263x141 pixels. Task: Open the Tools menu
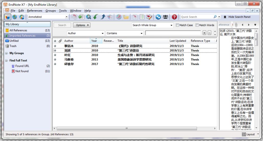[63, 10]
